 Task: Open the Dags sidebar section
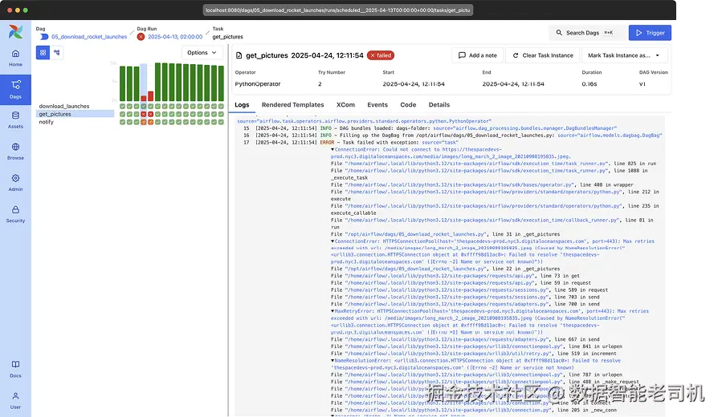(15, 90)
